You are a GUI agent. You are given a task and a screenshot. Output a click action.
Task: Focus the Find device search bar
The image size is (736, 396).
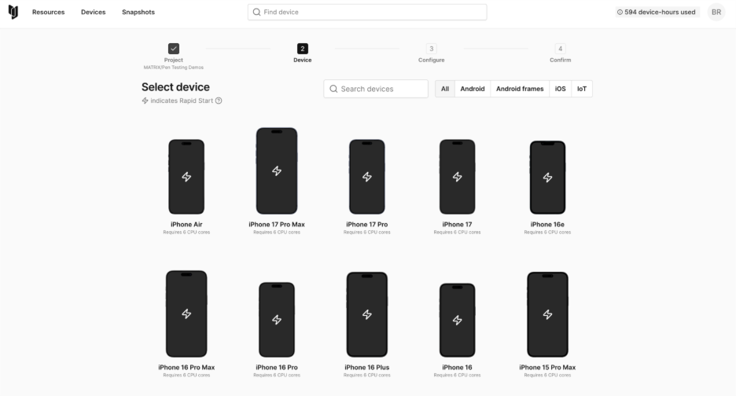pyautogui.click(x=366, y=13)
